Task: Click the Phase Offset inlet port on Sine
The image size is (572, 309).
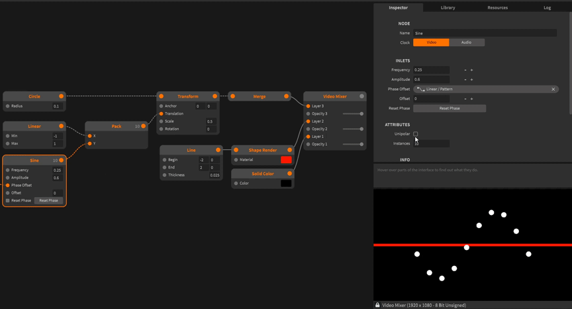Action: click(8, 185)
